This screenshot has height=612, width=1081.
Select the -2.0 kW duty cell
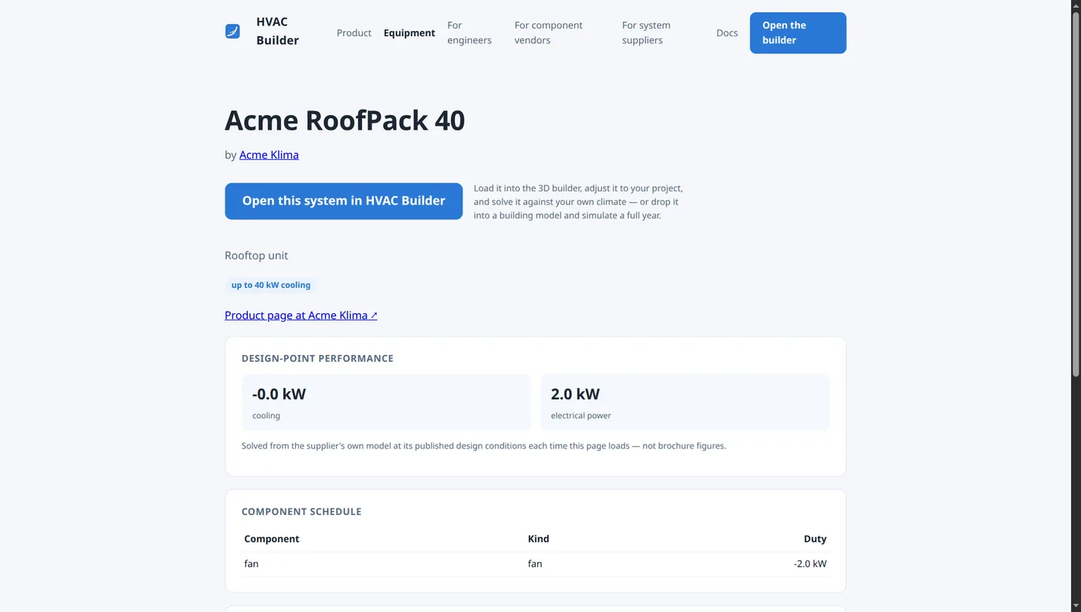point(810,563)
